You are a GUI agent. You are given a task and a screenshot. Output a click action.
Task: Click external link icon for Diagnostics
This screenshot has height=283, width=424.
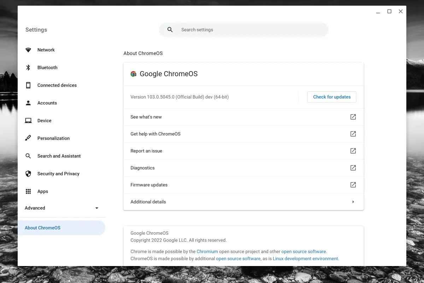[x=353, y=168]
